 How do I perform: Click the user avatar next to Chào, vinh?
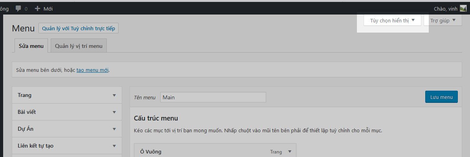click(x=463, y=9)
